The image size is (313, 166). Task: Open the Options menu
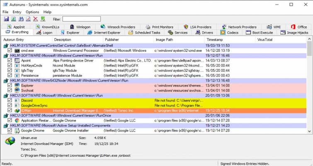click(32, 12)
